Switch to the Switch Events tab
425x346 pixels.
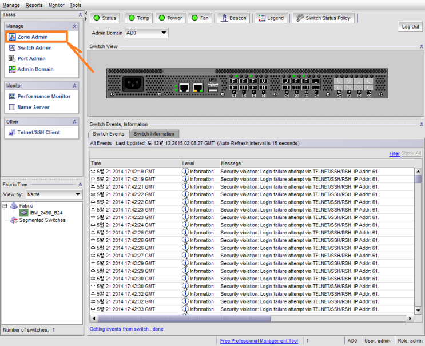coord(109,134)
